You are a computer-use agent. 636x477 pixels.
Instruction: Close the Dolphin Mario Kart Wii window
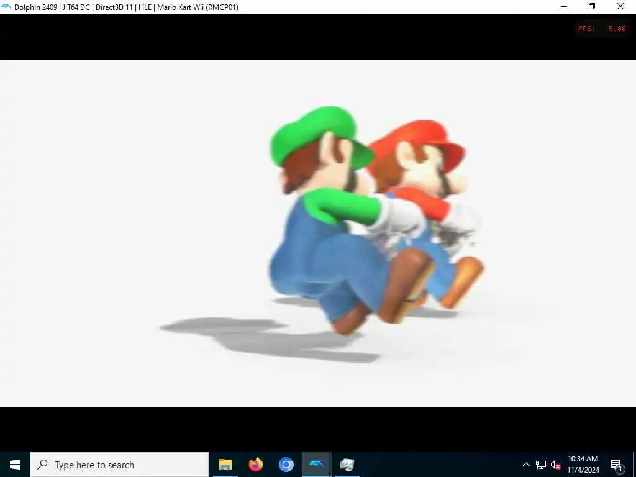coord(620,7)
